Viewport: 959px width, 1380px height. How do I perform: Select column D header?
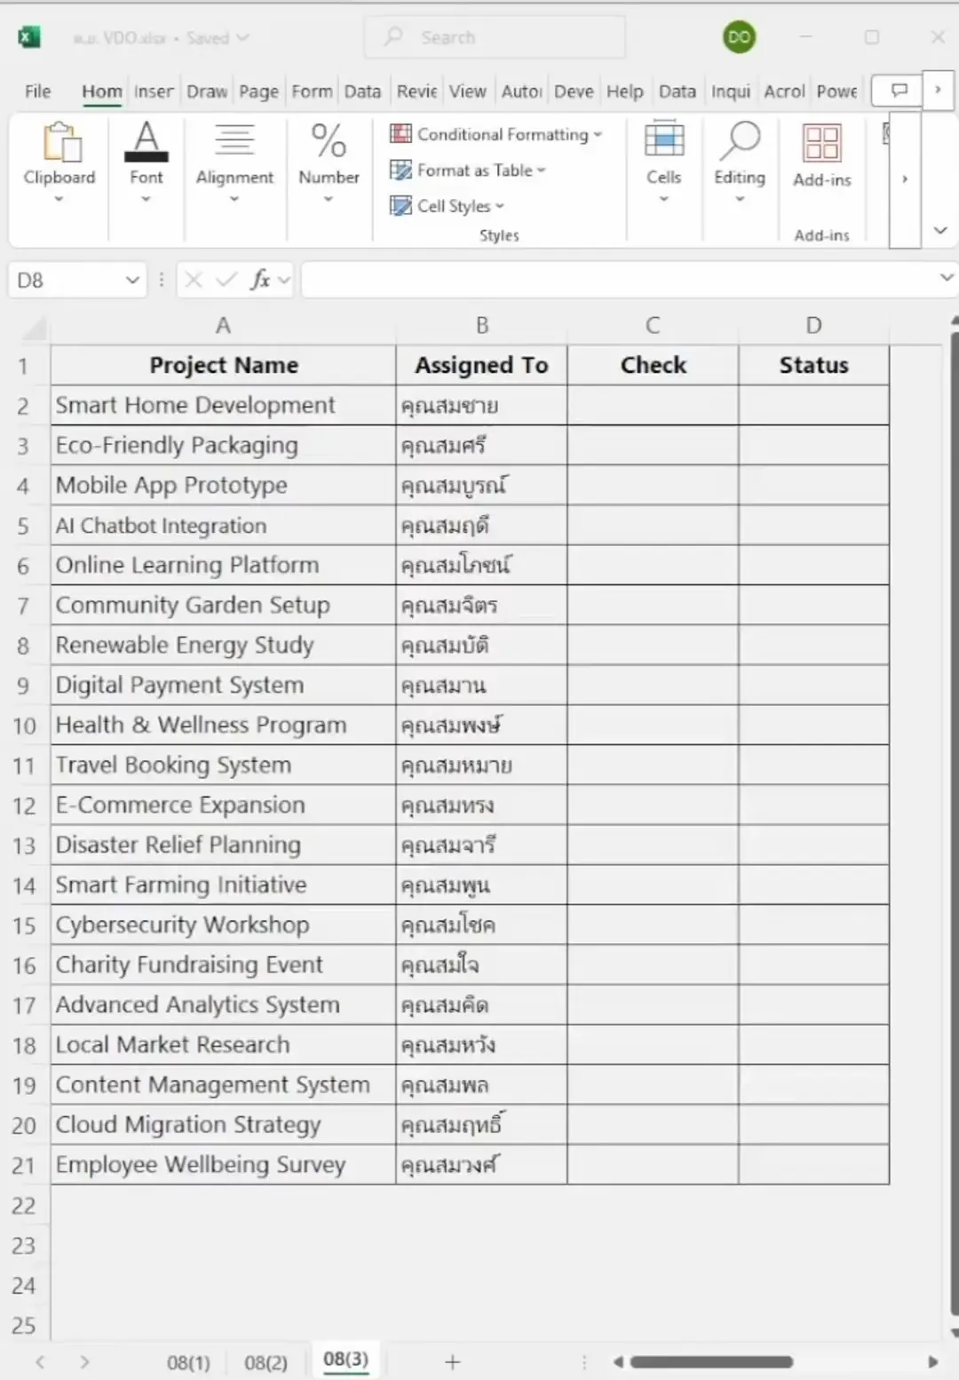pyautogui.click(x=813, y=326)
